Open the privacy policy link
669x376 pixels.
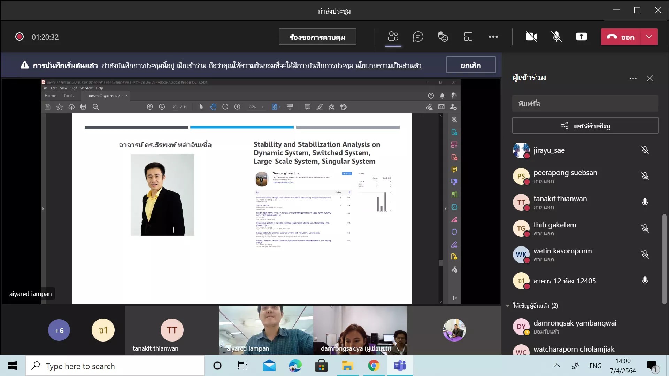click(388, 65)
